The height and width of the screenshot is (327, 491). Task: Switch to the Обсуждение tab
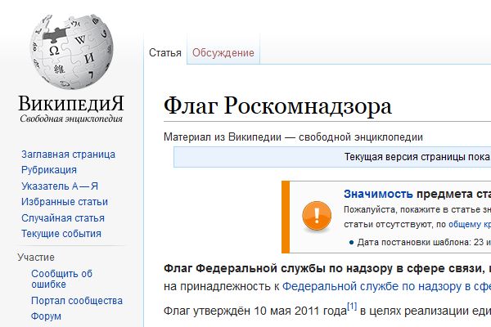pyautogui.click(x=223, y=53)
